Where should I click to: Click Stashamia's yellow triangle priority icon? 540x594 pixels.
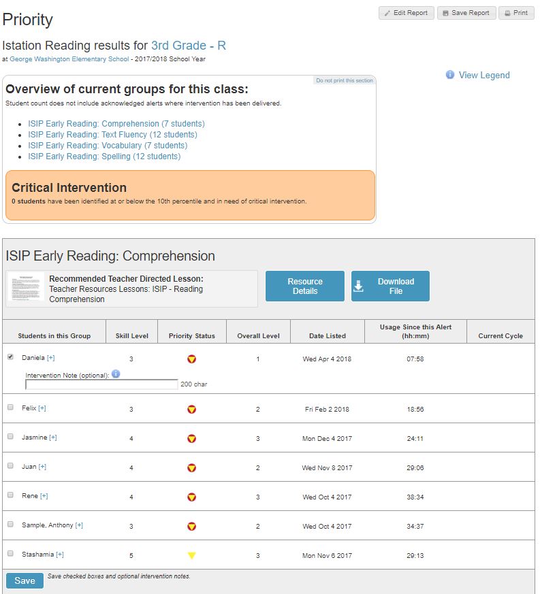(x=191, y=555)
